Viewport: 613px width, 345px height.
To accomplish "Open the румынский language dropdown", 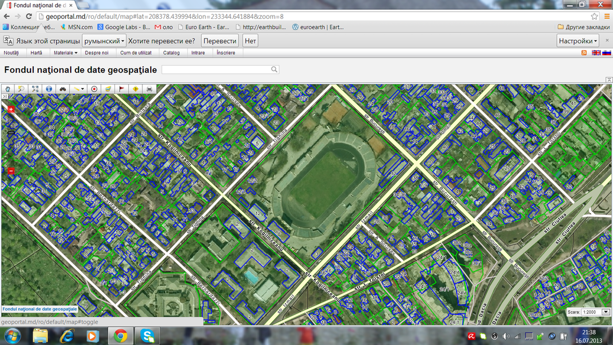I will [104, 41].
